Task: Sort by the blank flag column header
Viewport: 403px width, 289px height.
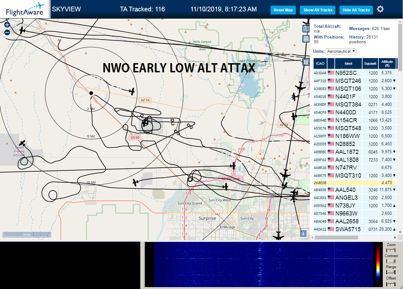Action: click(x=331, y=63)
